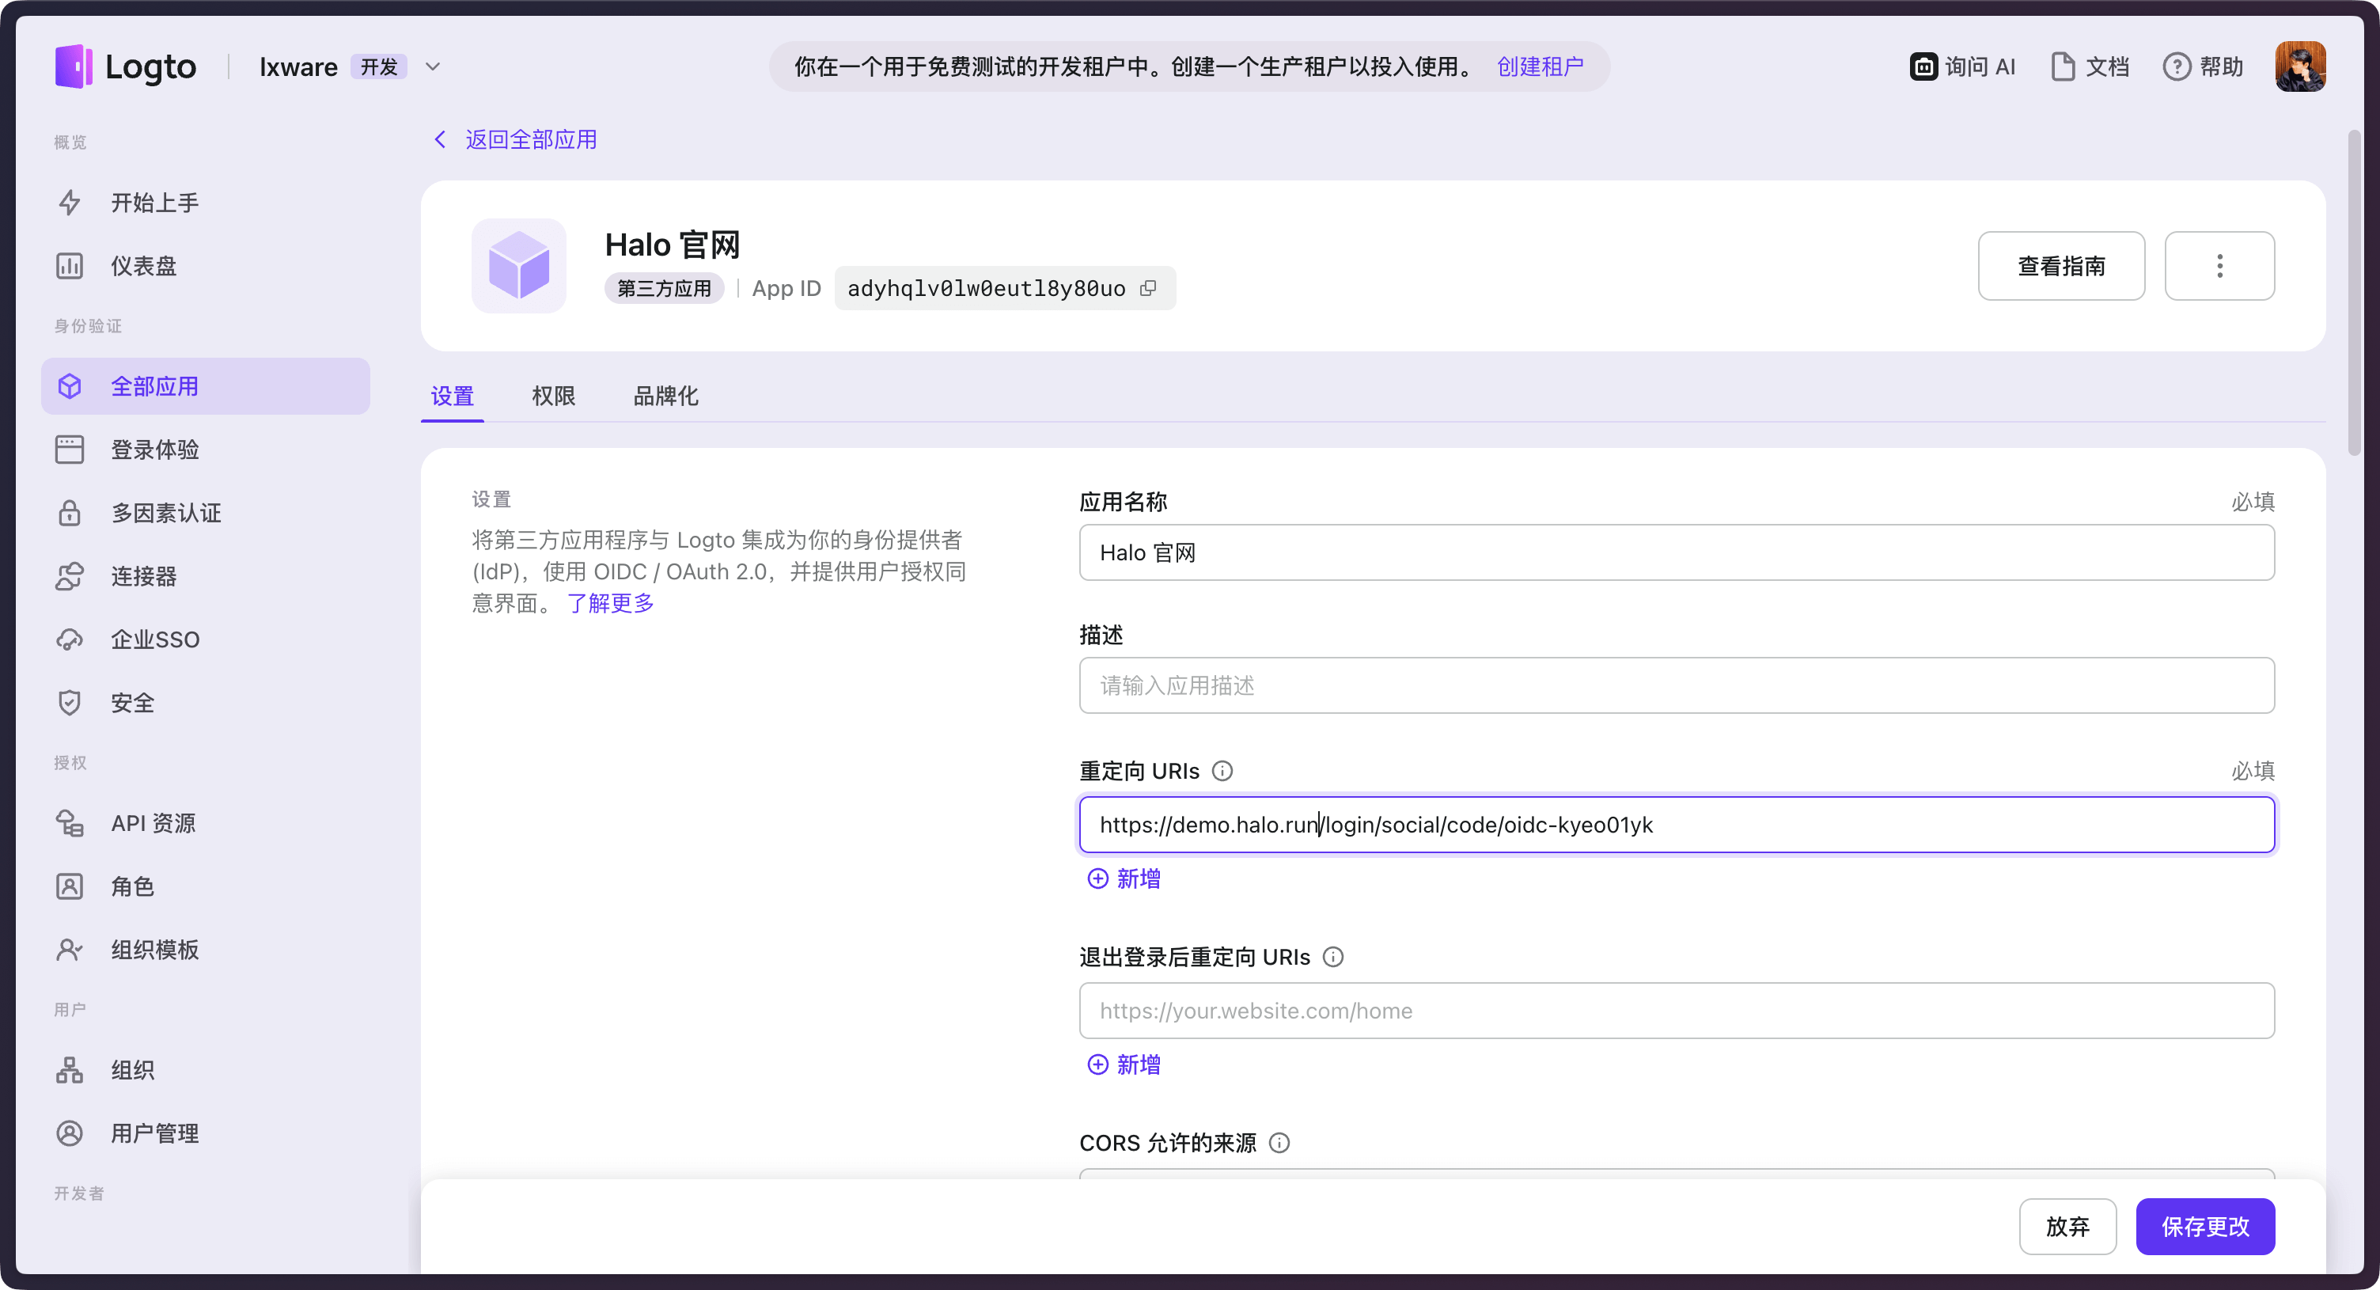This screenshot has height=1290, width=2380.
Task: Click the 多因素认证 lock icon
Action: pos(70,513)
